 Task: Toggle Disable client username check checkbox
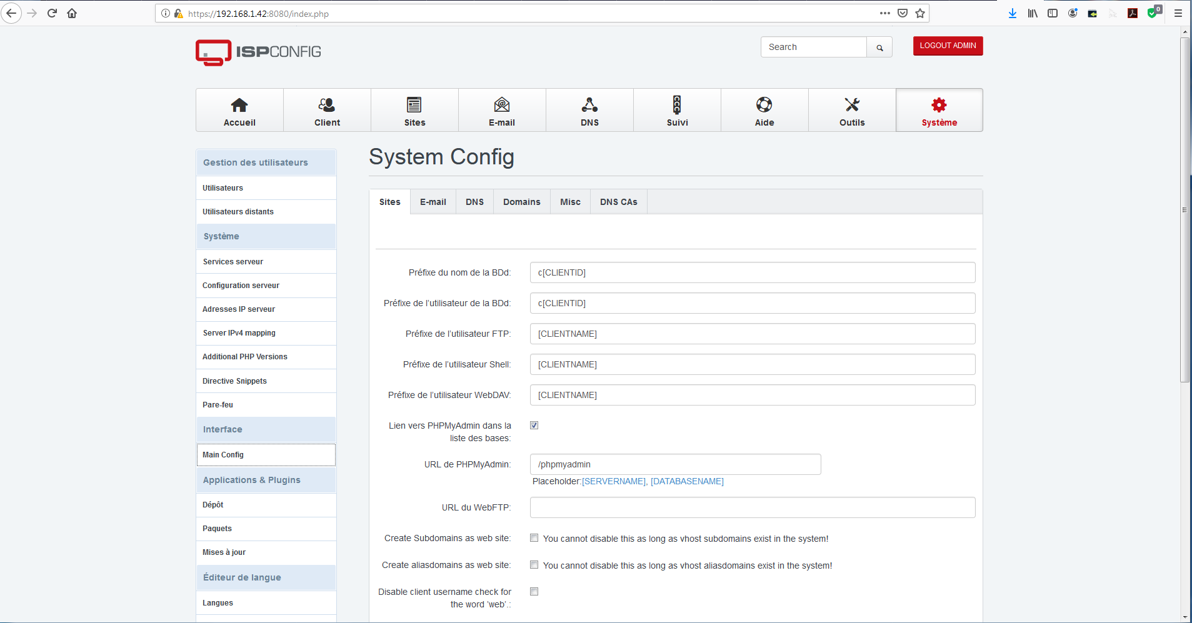[x=534, y=592]
